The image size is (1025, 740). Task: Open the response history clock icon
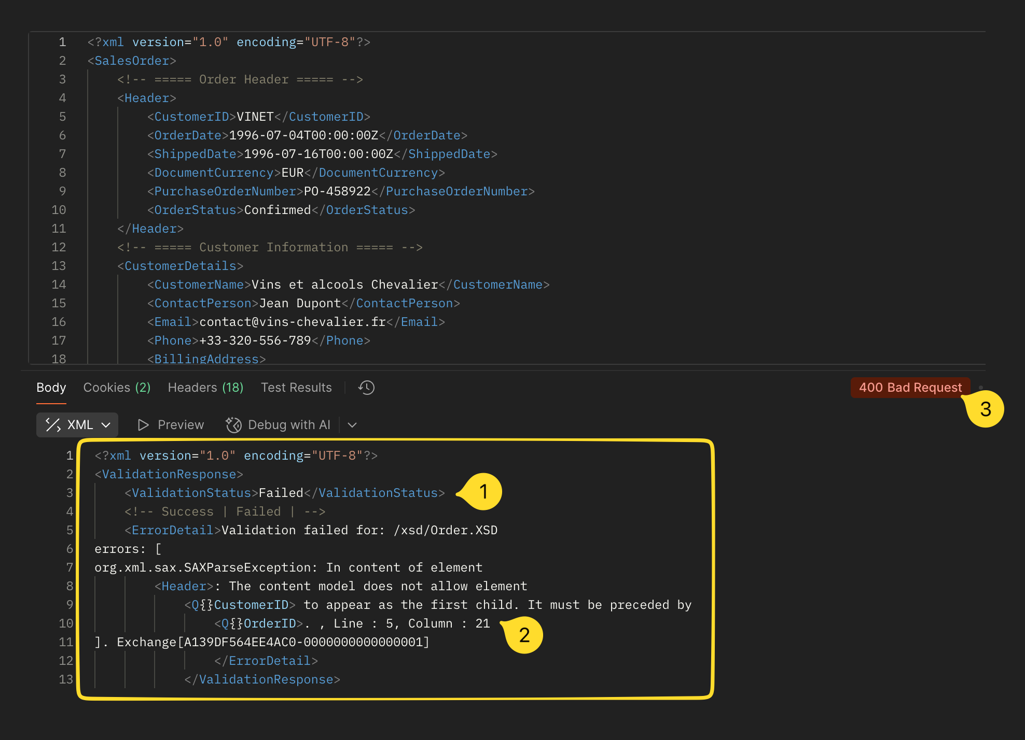pyautogui.click(x=366, y=387)
